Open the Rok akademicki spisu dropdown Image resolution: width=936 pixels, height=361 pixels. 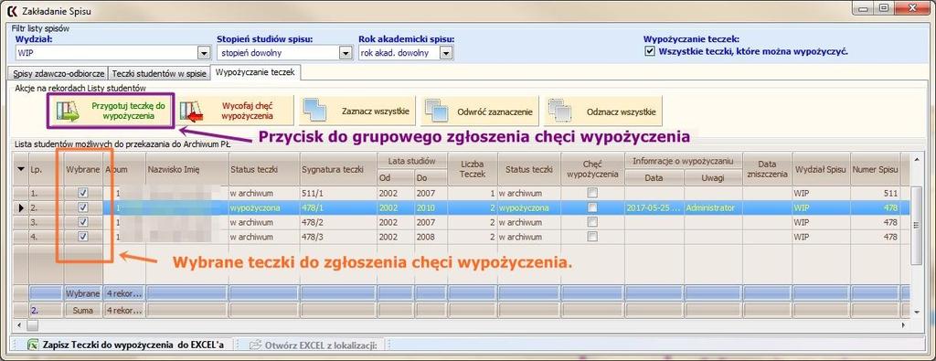click(x=446, y=53)
